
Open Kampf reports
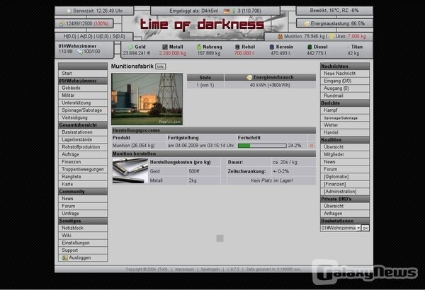point(345,110)
